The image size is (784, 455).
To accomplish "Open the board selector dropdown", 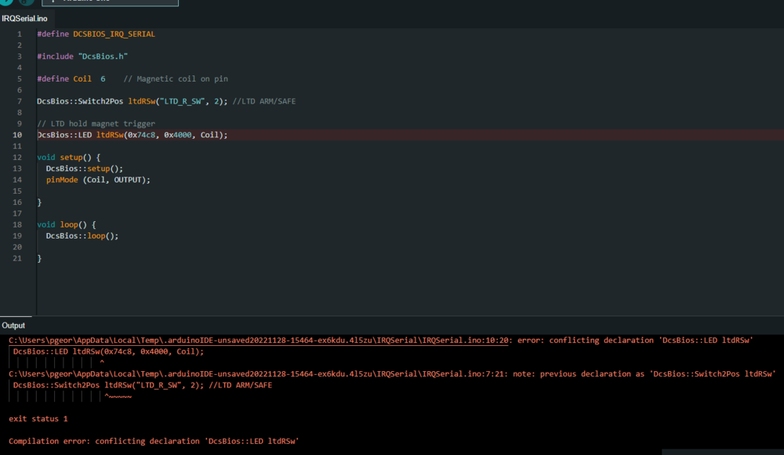I will point(110,2).
